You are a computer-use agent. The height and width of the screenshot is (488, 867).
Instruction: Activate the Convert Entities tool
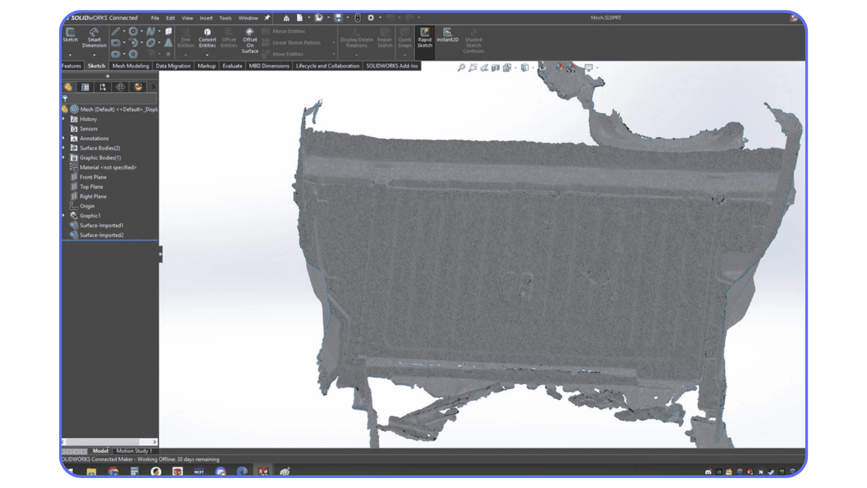click(x=207, y=39)
